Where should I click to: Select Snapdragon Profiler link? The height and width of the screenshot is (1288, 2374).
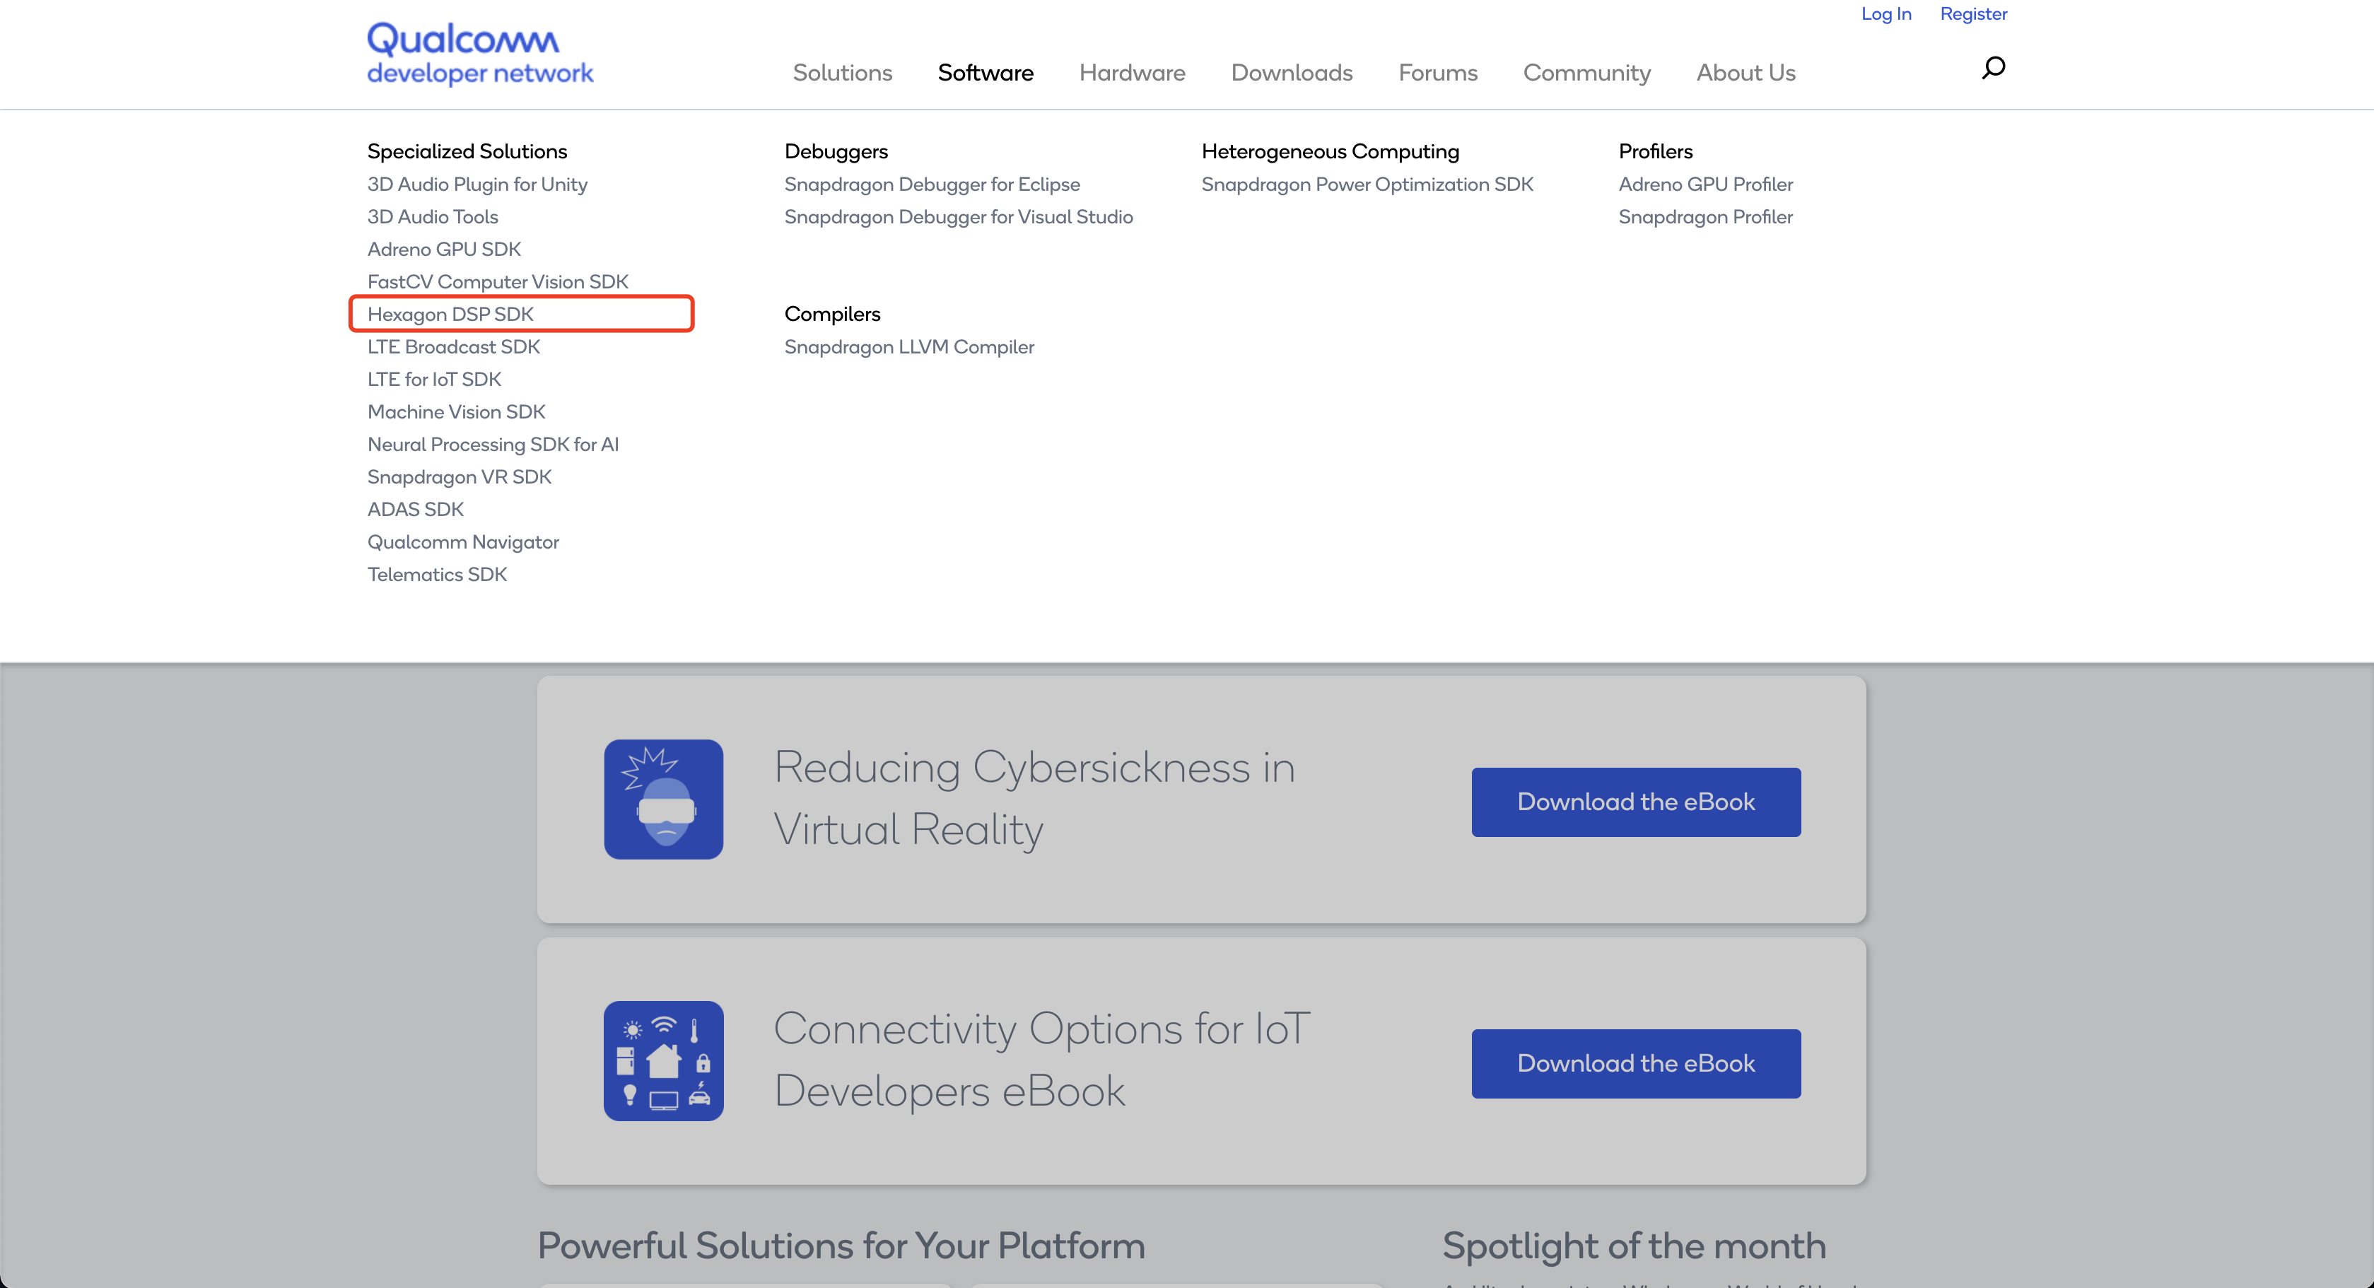(1705, 218)
